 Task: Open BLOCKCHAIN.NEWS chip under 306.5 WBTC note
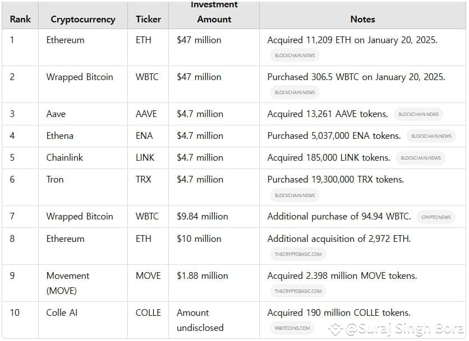(295, 92)
